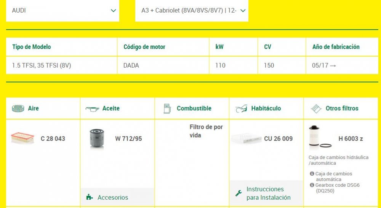Click the Caja de cambios automática note
The image size is (381, 208).
tap(334, 176)
